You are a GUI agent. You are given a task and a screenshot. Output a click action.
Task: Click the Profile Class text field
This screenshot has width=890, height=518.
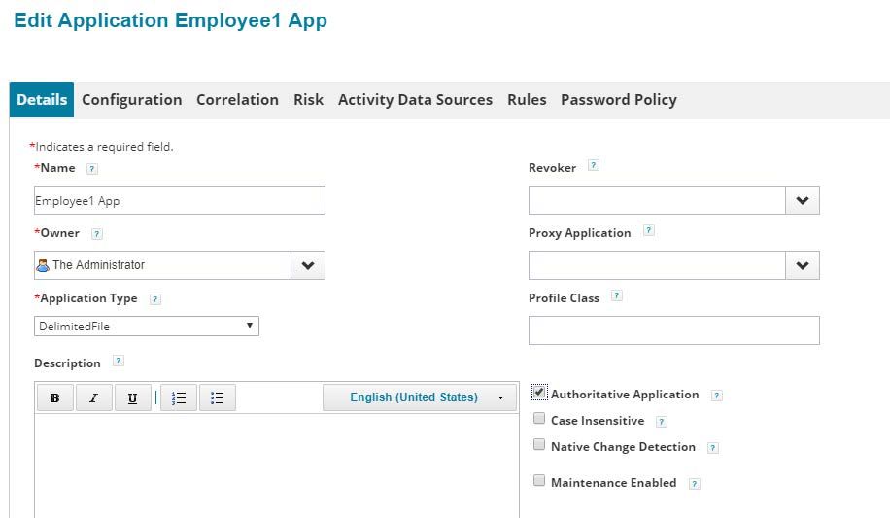(x=674, y=330)
